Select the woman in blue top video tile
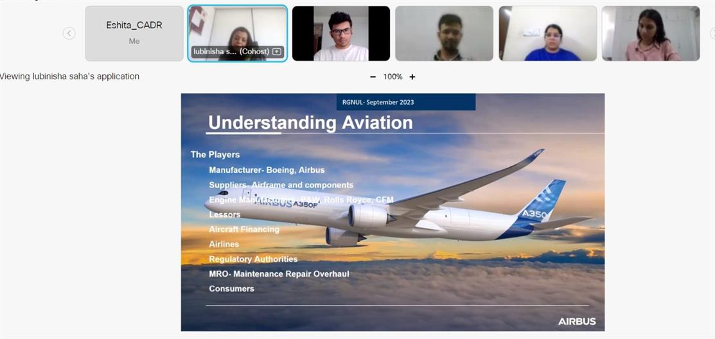 click(x=547, y=33)
